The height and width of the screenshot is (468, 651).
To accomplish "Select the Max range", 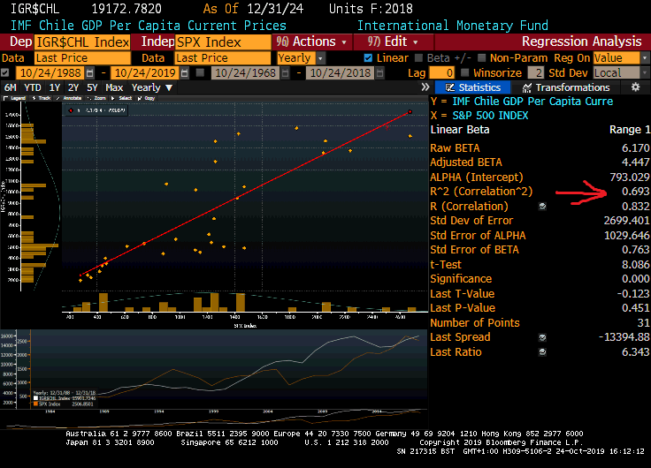I will (114, 88).
